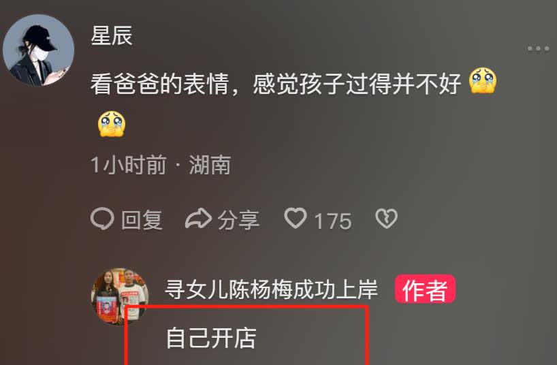Open 星辰's profile avatar
Viewport: 557px width, 365px height.
[38, 50]
